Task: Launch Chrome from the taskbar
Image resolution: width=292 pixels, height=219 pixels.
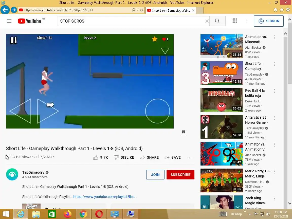Action: [83, 214]
